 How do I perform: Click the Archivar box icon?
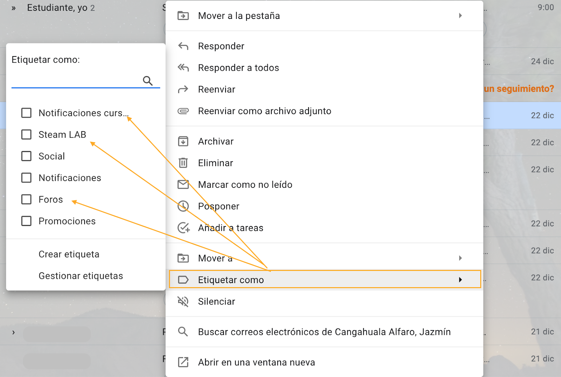click(183, 141)
